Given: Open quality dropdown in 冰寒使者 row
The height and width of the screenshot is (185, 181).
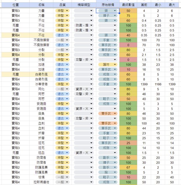Looking at the screenshot, I should coord(67,84).
